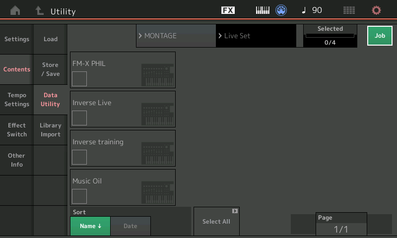The height and width of the screenshot is (238, 397).
Task: Click the Selected 0/4 progress bar
Action: point(330,36)
